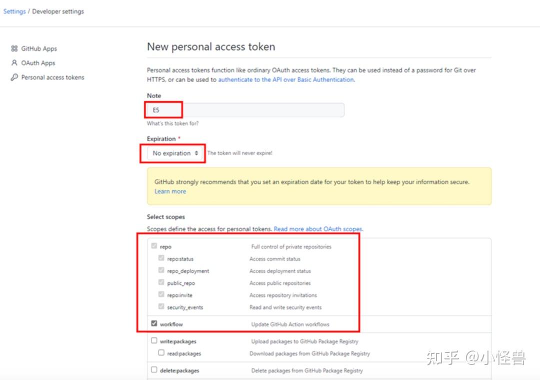Open authenticate to the API link

285,80
